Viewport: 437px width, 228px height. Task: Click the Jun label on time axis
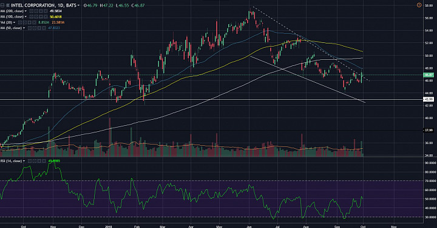[x=249, y=226]
